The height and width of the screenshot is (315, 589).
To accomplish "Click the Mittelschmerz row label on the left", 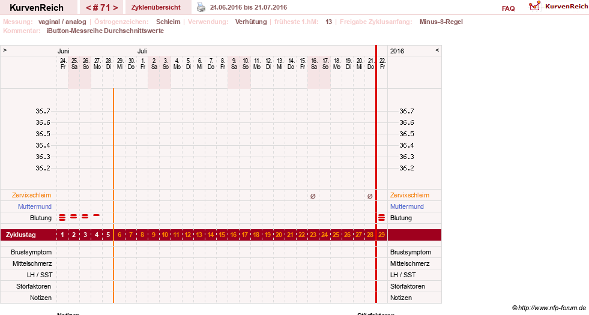I will [32, 263].
